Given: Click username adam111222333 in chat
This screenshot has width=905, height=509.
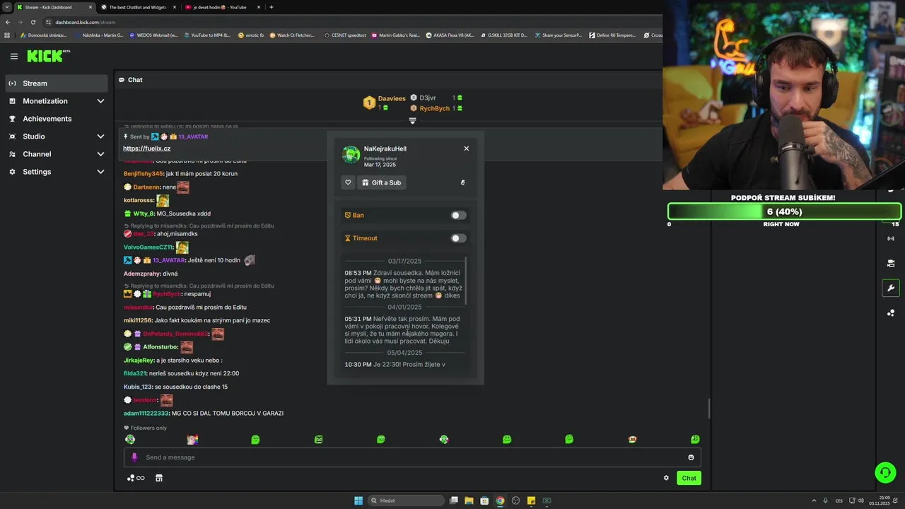Looking at the screenshot, I should (x=146, y=413).
